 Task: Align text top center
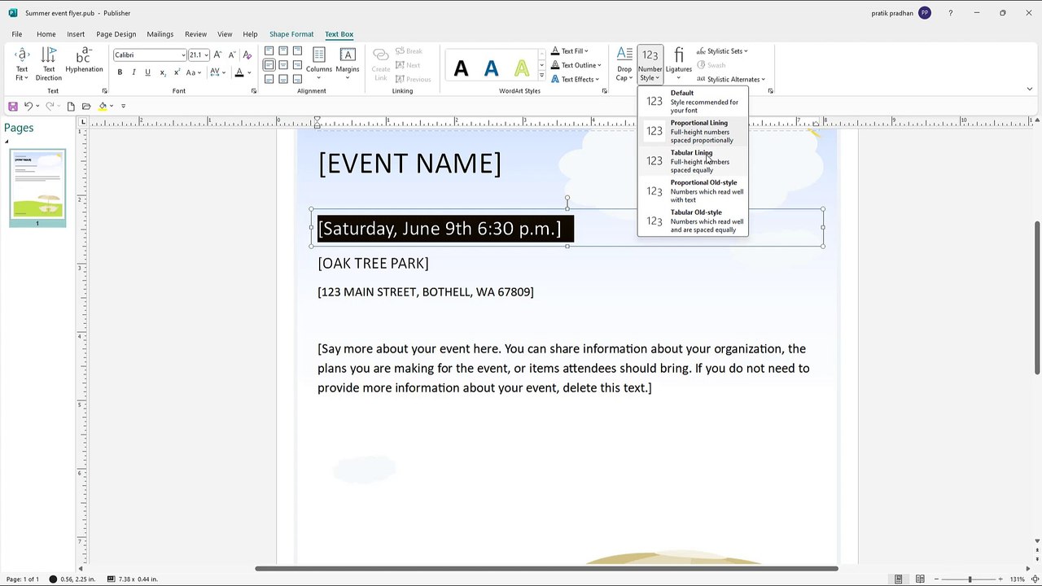click(x=283, y=51)
